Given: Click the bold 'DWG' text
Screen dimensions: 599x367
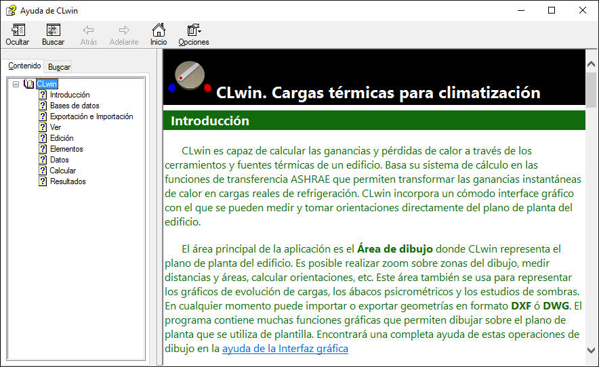Looking at the screenshot, I should tap(556, 306).
